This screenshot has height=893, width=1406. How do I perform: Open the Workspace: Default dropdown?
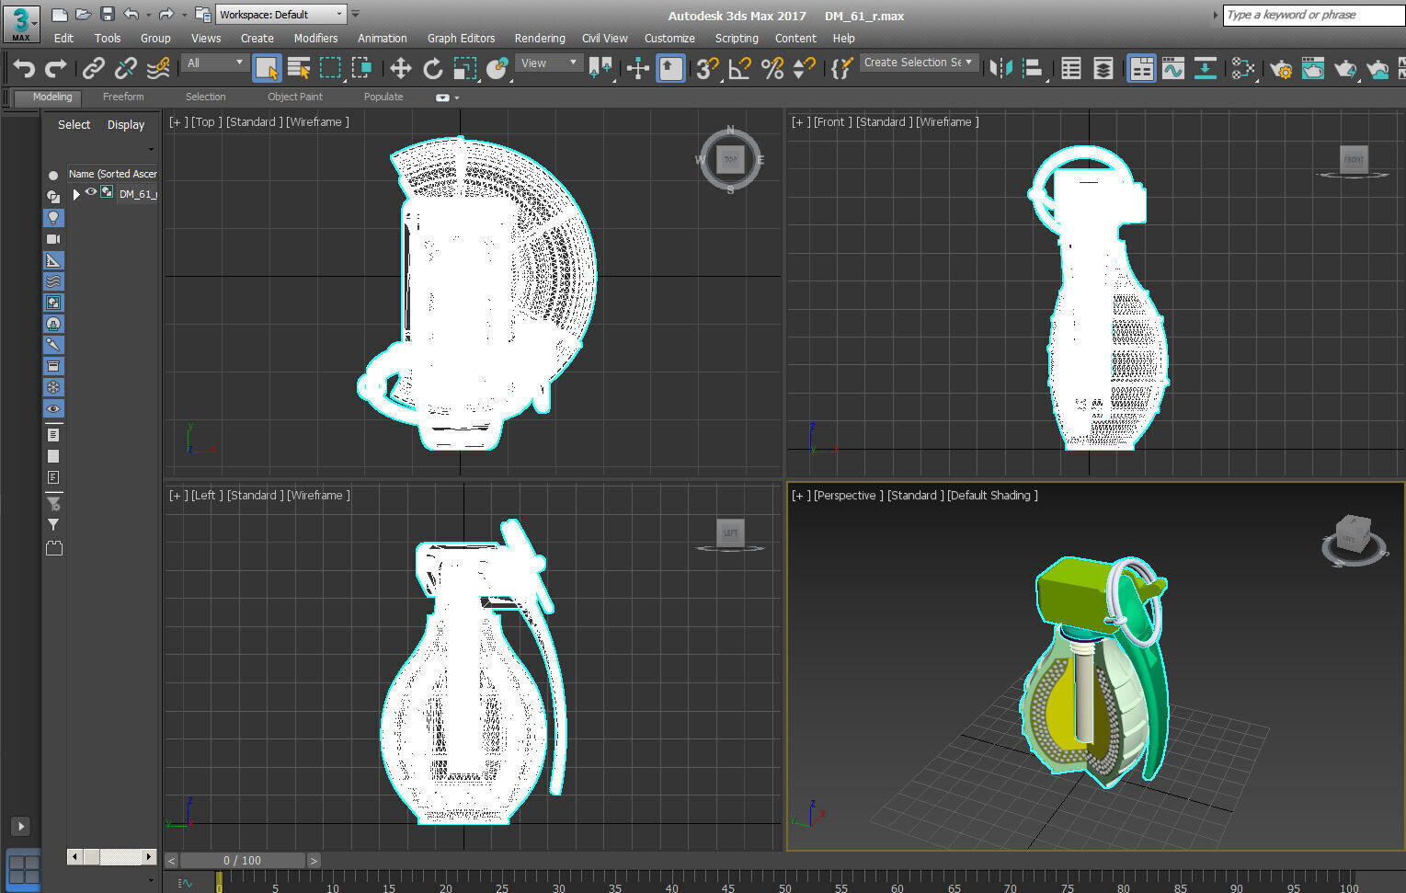[280, 15]
